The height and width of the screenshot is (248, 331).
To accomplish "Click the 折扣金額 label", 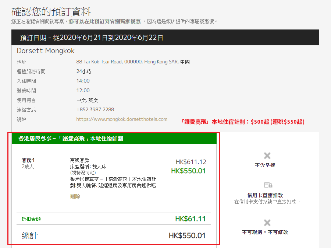I will 31,219.
